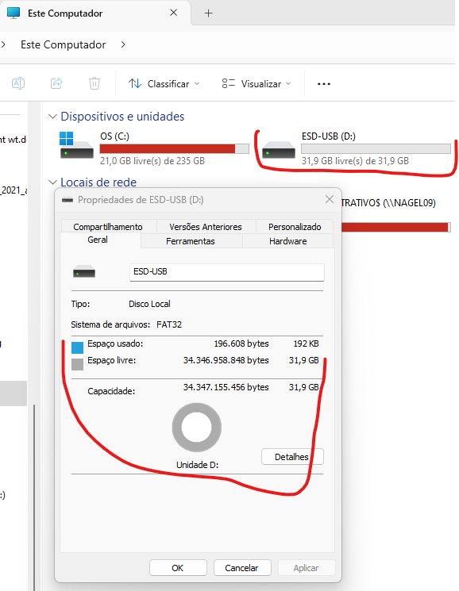Click the OS (C:) red capacity bar
This screenshot has height=591, width=459.
point(174,149)
